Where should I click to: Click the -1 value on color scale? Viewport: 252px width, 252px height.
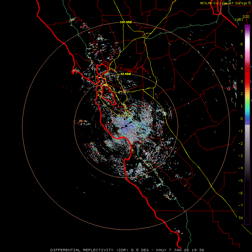click(241, 131)
